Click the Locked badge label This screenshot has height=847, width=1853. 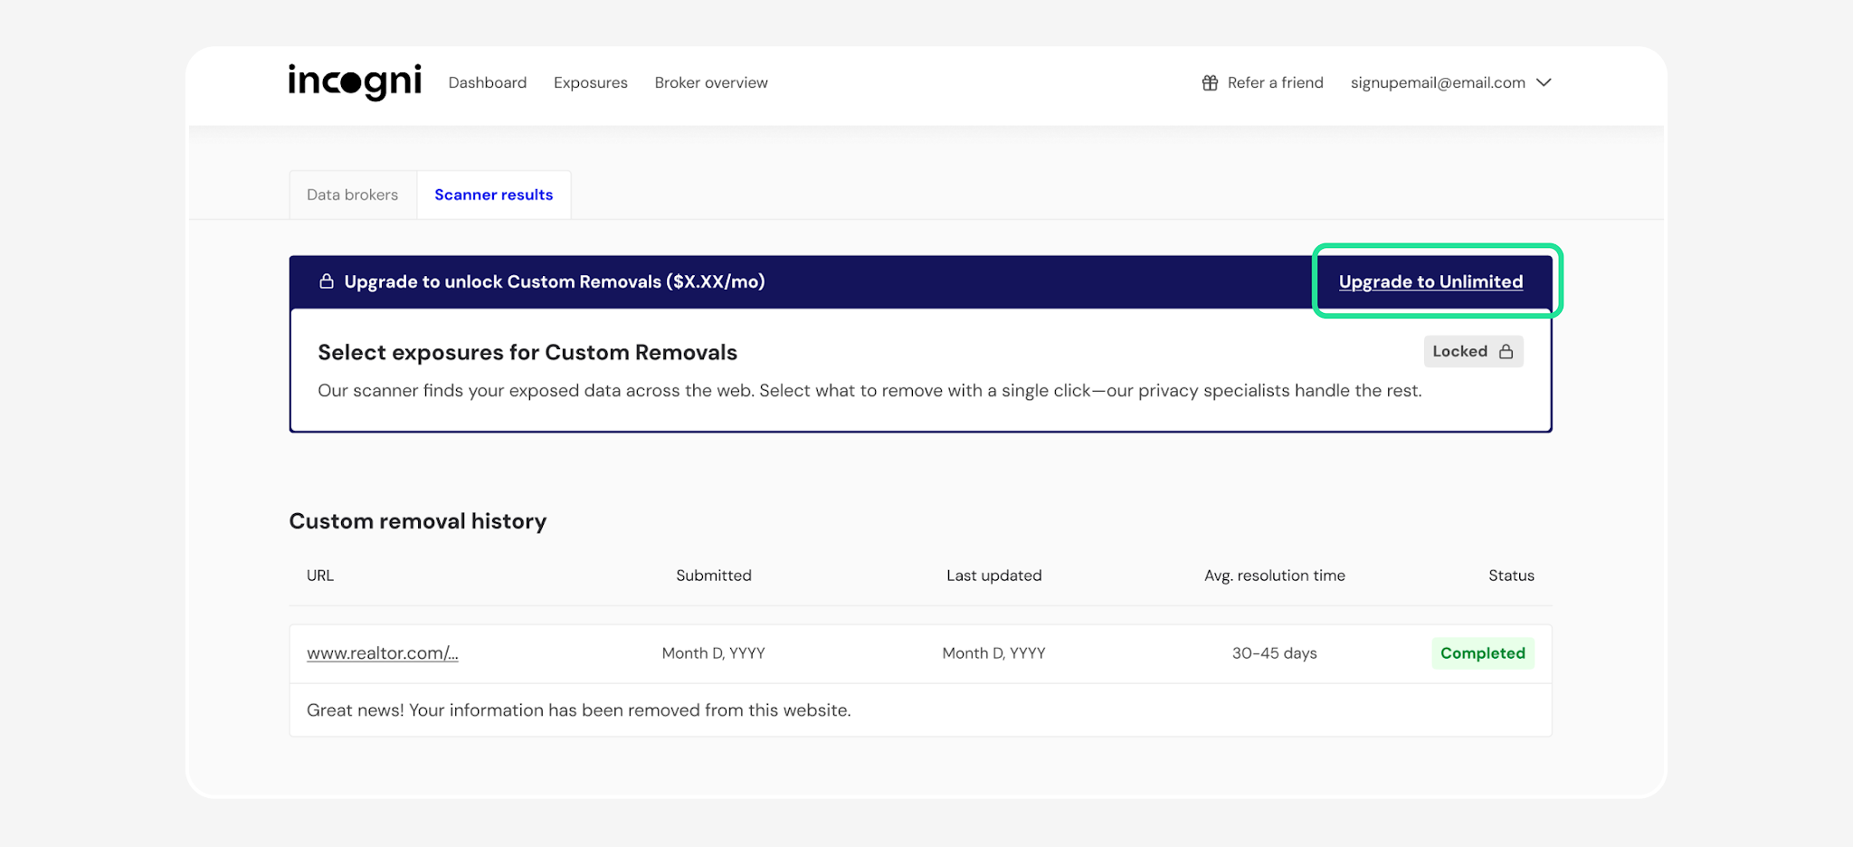tap(1473, 351)
